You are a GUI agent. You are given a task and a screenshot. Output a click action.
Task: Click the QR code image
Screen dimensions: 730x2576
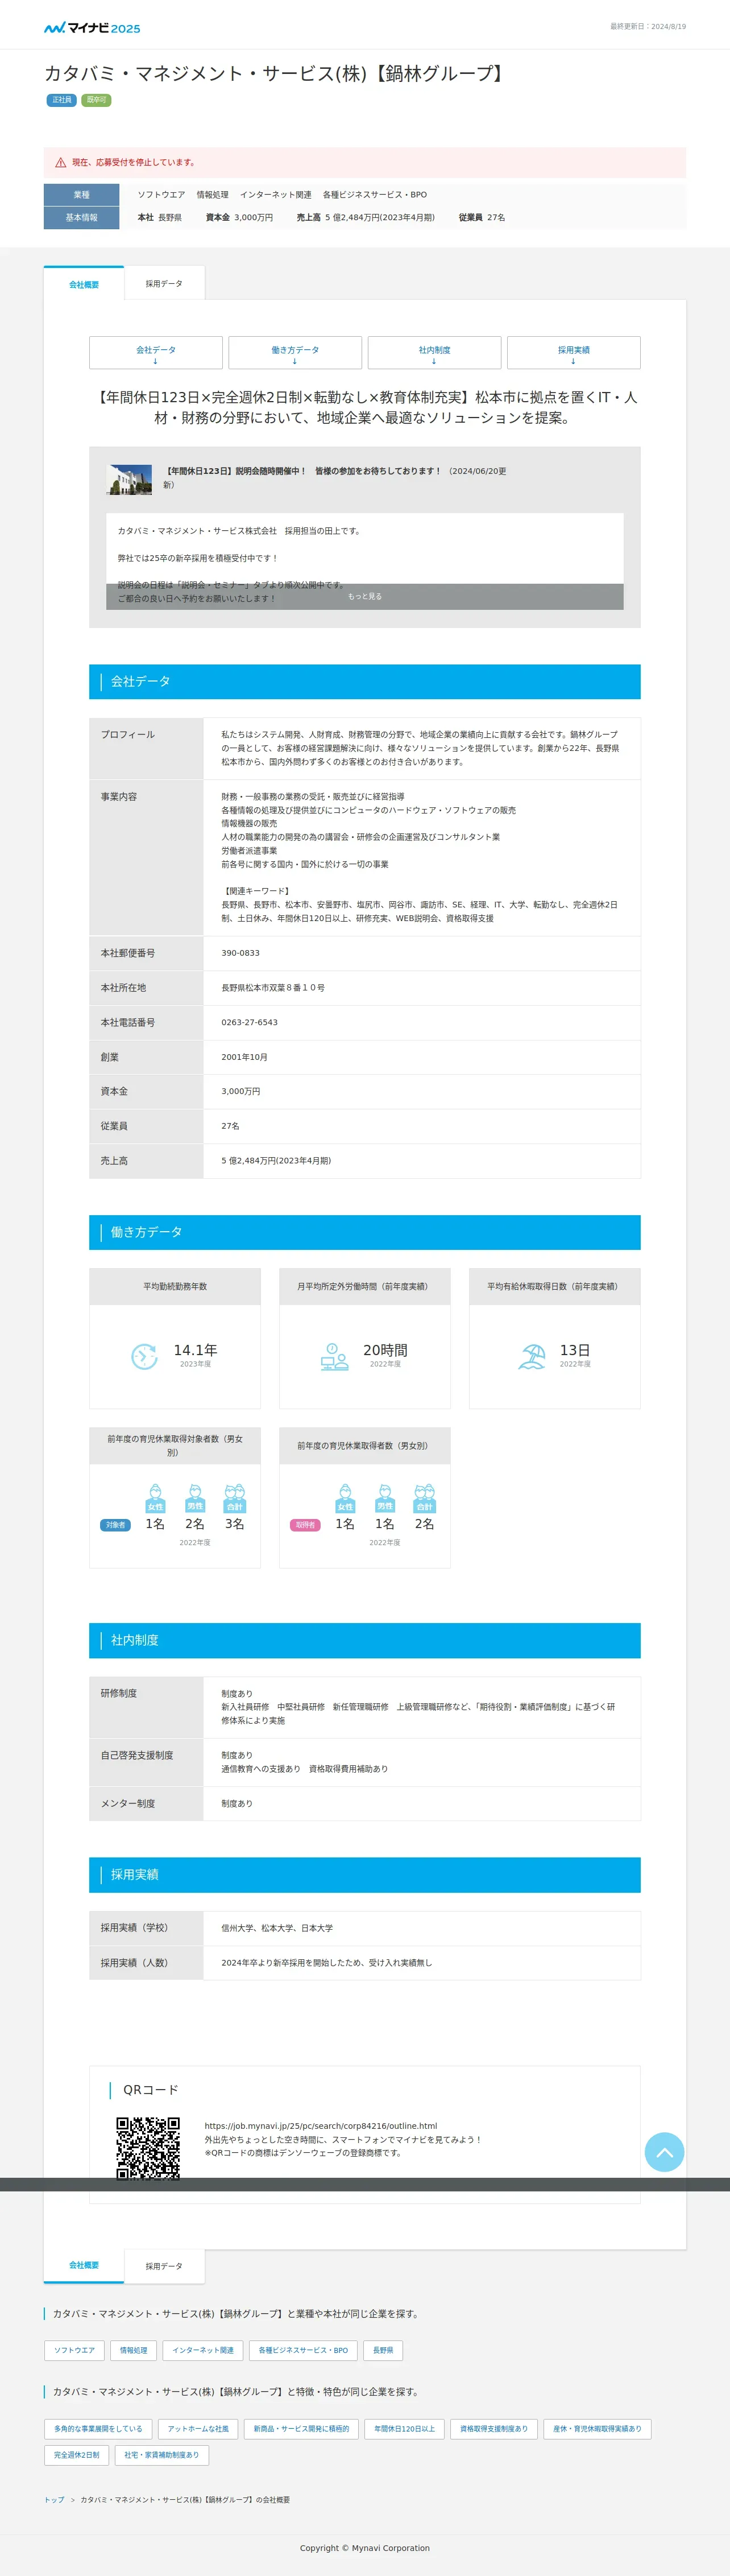[148, 2148]
